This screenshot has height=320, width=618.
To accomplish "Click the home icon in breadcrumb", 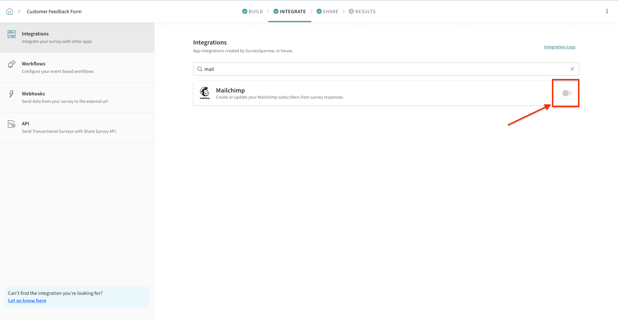I will 10,12.
